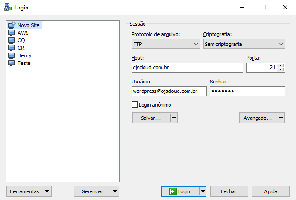
Task: Click the CQ site monitor icon
Action: click(11, 40)
